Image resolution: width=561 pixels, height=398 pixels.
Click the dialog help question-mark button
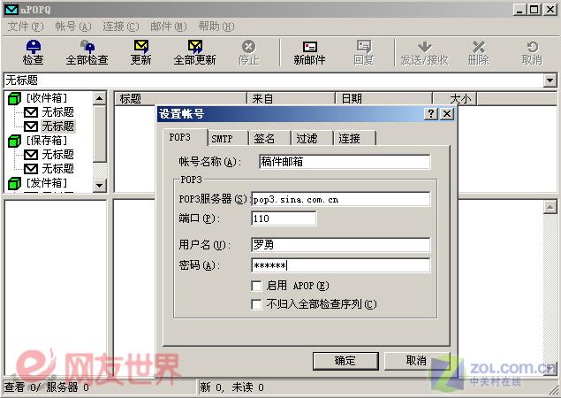coord(431,114)
